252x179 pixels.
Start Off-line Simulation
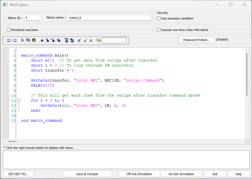click(139, 174)
